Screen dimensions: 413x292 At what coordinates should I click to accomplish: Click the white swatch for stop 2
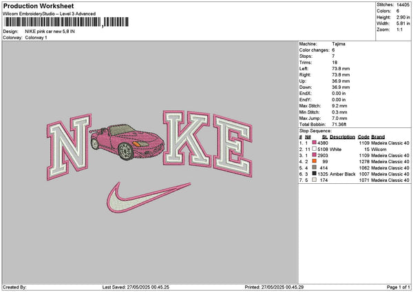coord(315,149)
